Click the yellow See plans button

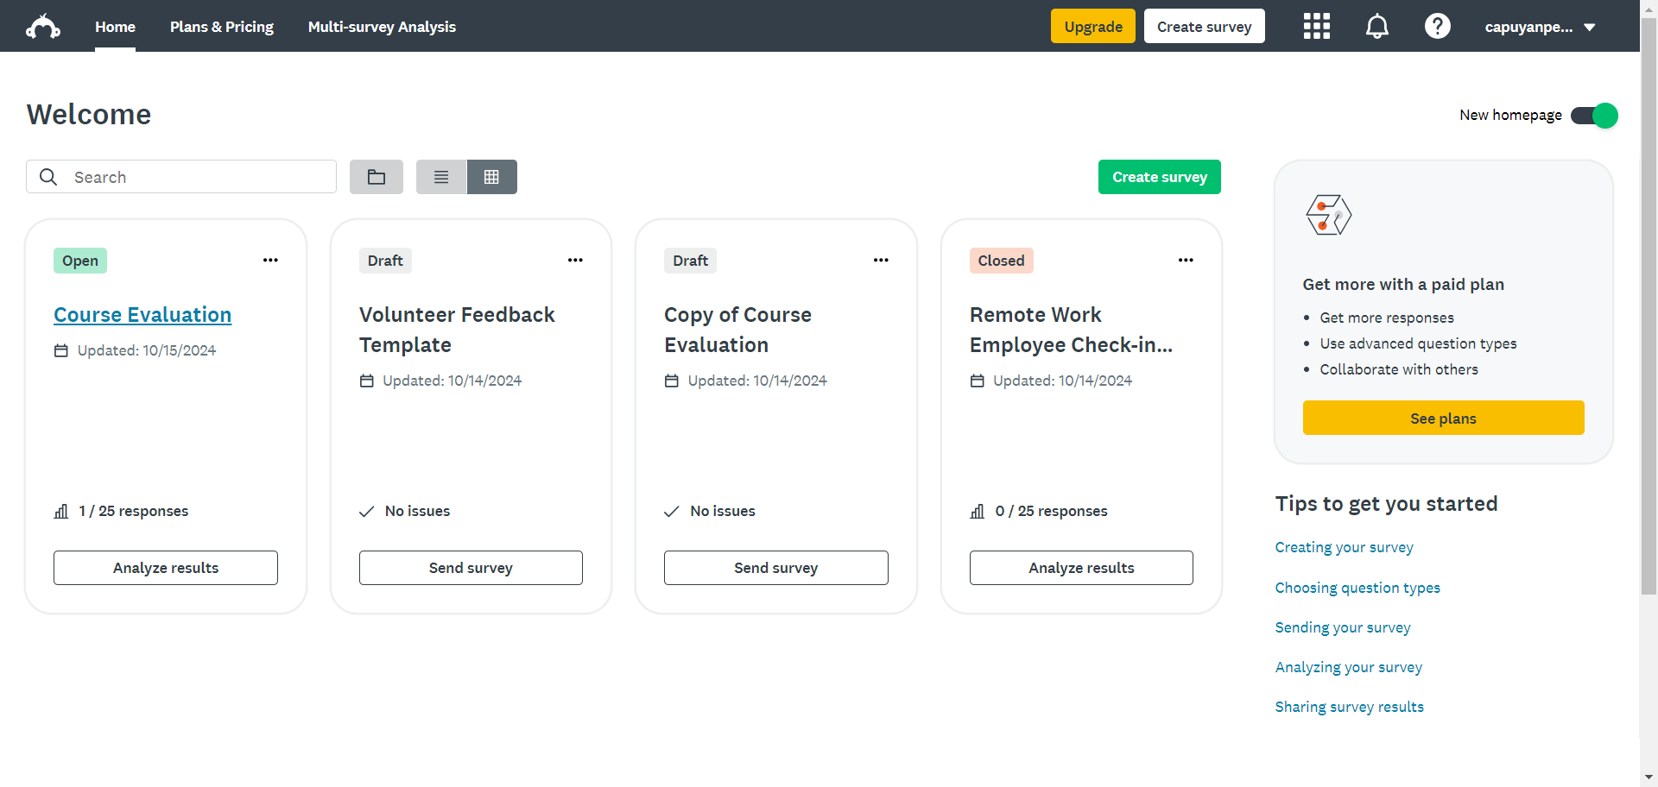click(1443, 419)
